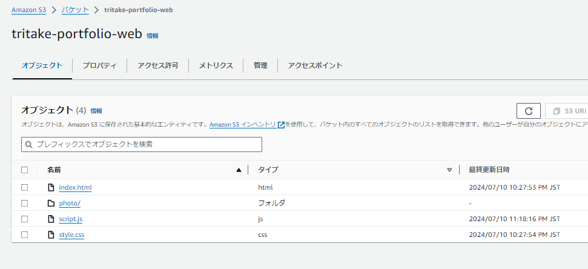Toggle the select-all checkbox in the table header
The height and width of the screenshot is (269, 588).
(25, 170)
